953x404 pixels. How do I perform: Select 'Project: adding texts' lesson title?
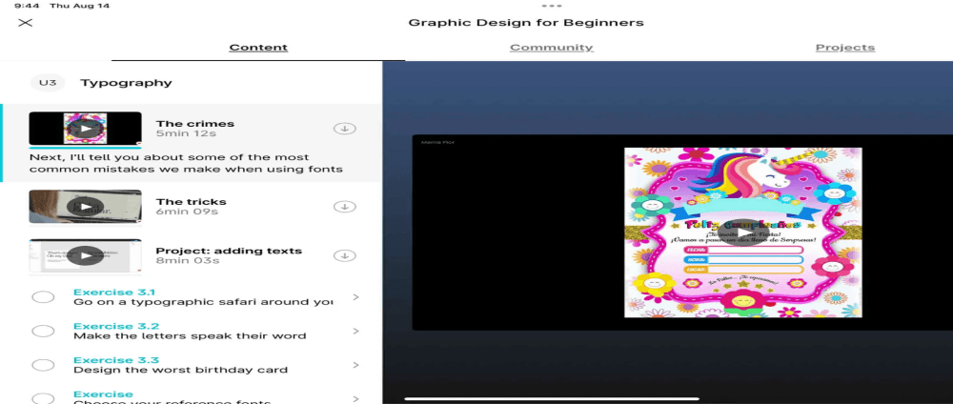point(229,251)
